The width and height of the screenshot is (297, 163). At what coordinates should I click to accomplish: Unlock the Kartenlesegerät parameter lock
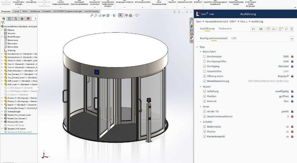[x=292, y=137]
